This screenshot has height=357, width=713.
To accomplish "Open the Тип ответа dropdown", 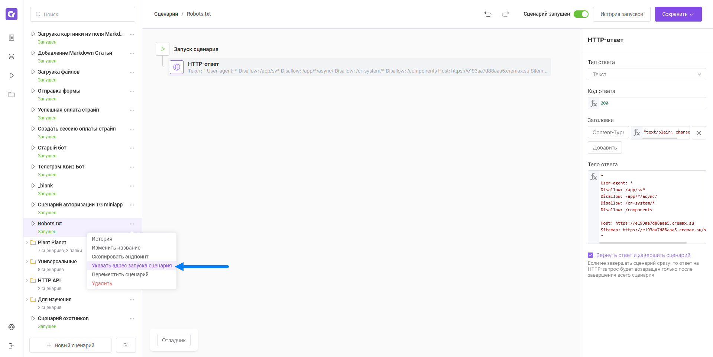I will [647, 74].
